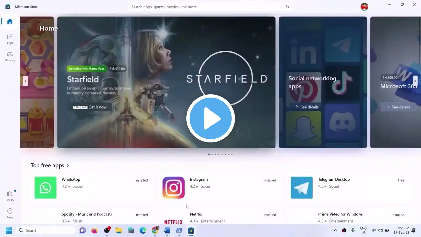Switch to OBS Studio in the taskbar
Screen dimensions: 421x237
(x=107, y=230)
